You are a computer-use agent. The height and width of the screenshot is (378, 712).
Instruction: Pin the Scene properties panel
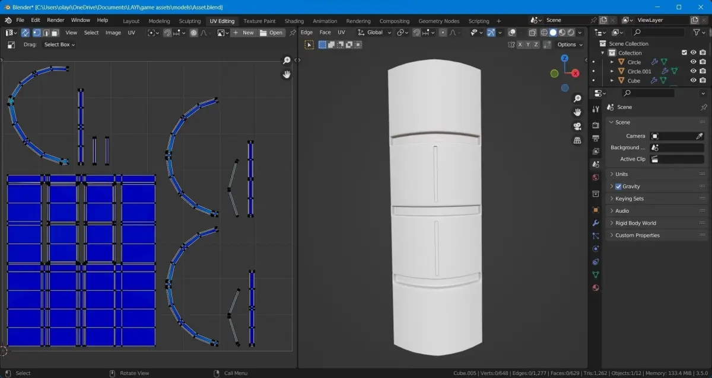point(704,107)
